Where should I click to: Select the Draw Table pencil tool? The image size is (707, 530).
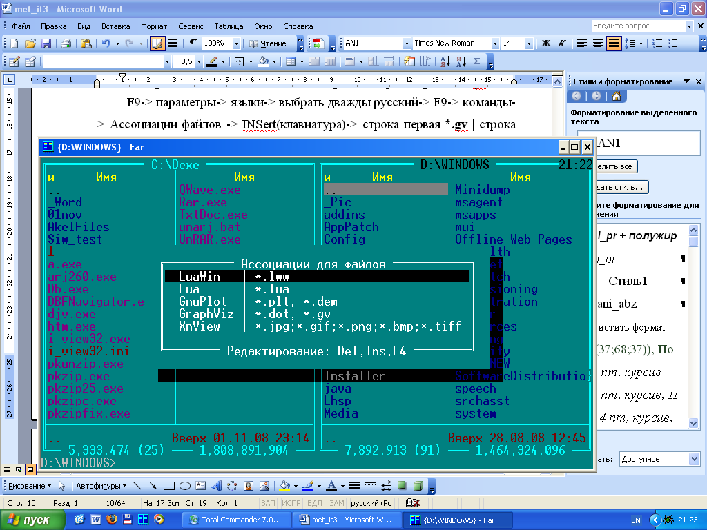14,61
